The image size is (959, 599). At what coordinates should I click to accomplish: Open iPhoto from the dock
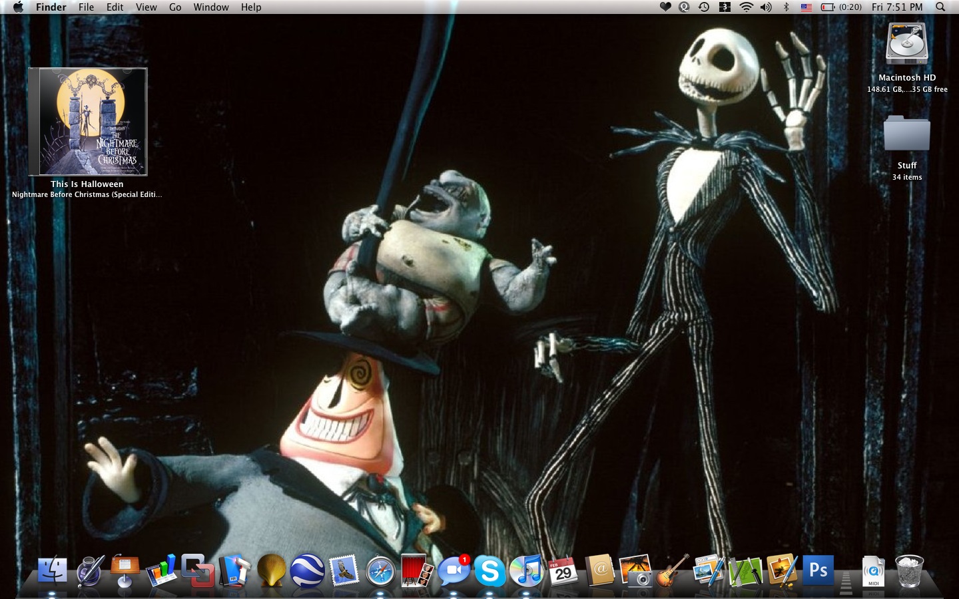tap(635, 571)
